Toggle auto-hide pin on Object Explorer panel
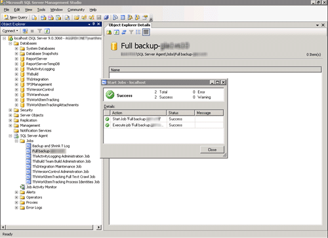Viewport: 328px width, 238px height. [94, 24]
